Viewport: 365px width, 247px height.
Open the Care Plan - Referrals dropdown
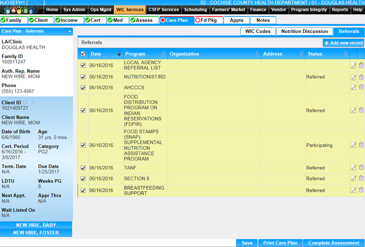70,31
